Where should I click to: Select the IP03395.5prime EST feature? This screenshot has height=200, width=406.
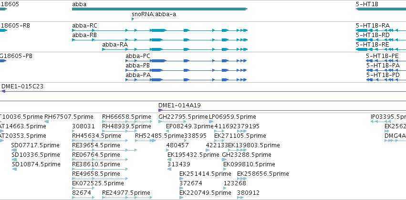377,122
